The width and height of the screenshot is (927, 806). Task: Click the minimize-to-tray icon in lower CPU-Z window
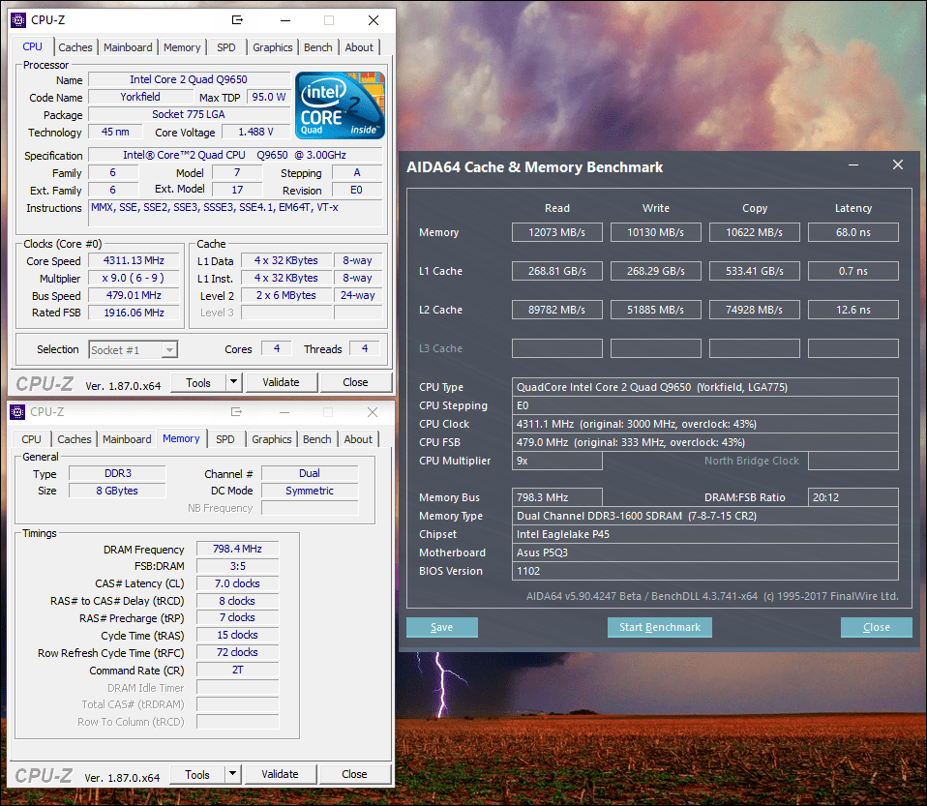coord(236,412)
